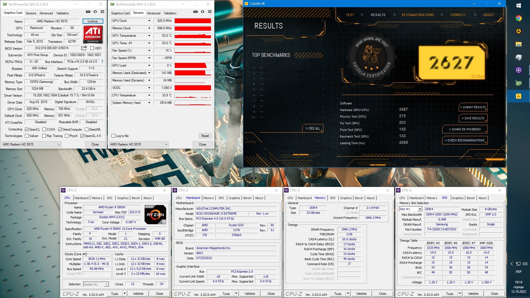This screenshot has width=530, height=298.
Task: Toggle the PhysX checkbox
Action: [67, 136]
